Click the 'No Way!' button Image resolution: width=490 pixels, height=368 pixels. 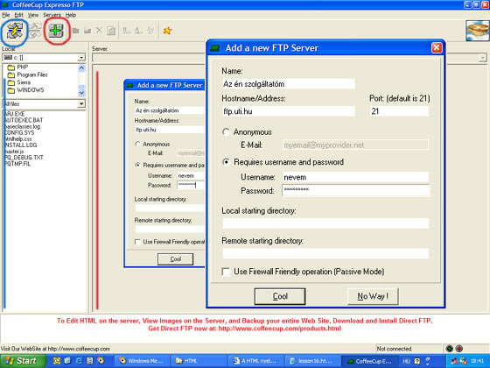coord(373,296)
